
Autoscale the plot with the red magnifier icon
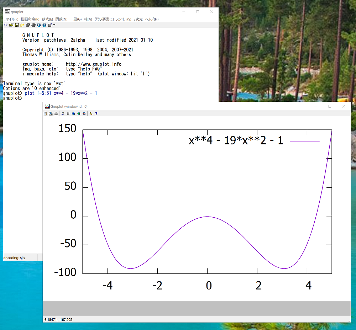[84, 114]
